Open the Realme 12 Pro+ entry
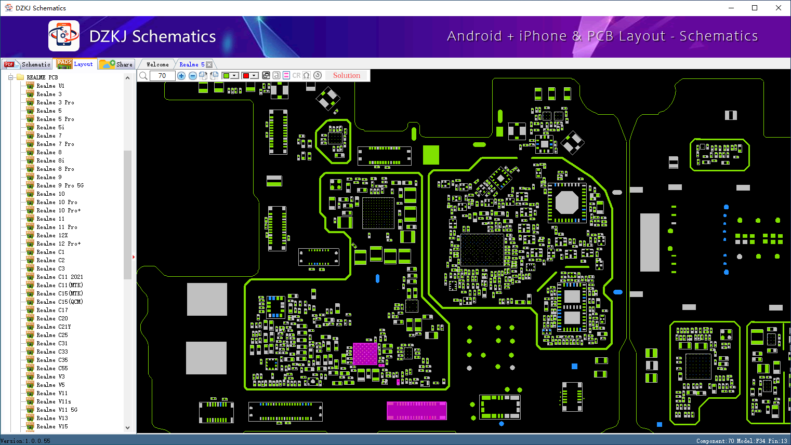This screenshot has width=791, height=445. click(x=59, y=244)
